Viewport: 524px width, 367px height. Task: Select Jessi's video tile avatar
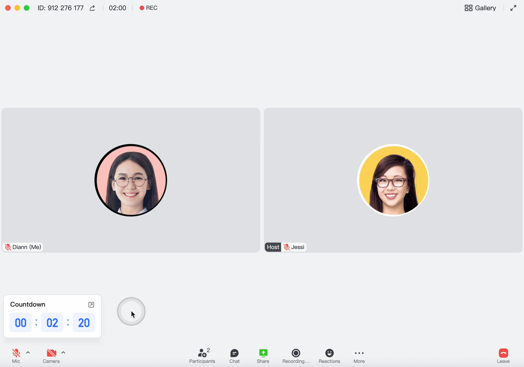393,180
